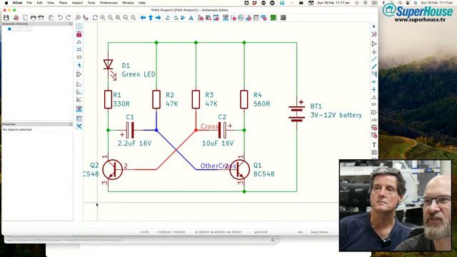The height and width of the screenshot is (257, 457).
Task: Select the Add Wire tool
Action: [x=374, y=59]
